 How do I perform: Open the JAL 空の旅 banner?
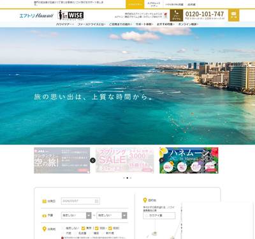click(x=62, y=160)
